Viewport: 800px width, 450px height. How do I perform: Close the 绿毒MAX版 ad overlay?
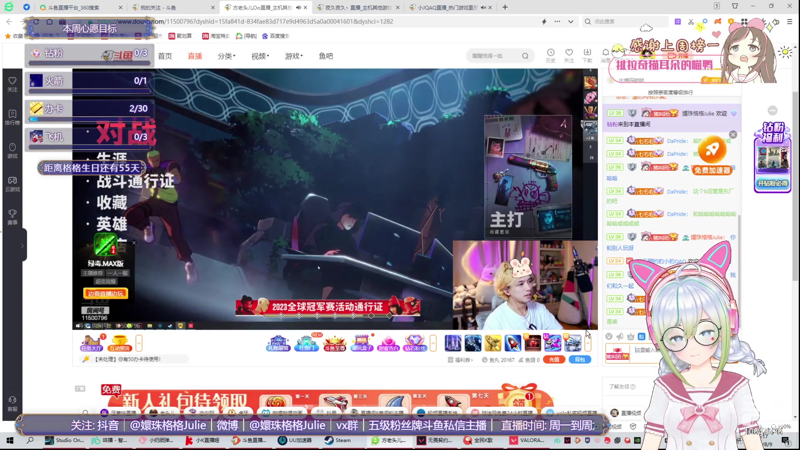(134, 242)
